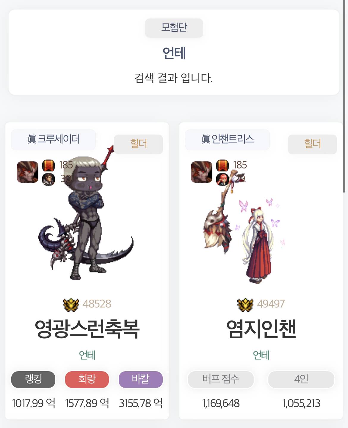Select the 버프 점수 pill
This screenshot has width=348, height=428.
coord(221,380)
